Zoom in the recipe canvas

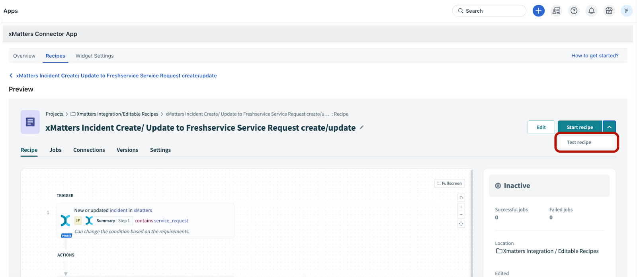pos(461,207)
